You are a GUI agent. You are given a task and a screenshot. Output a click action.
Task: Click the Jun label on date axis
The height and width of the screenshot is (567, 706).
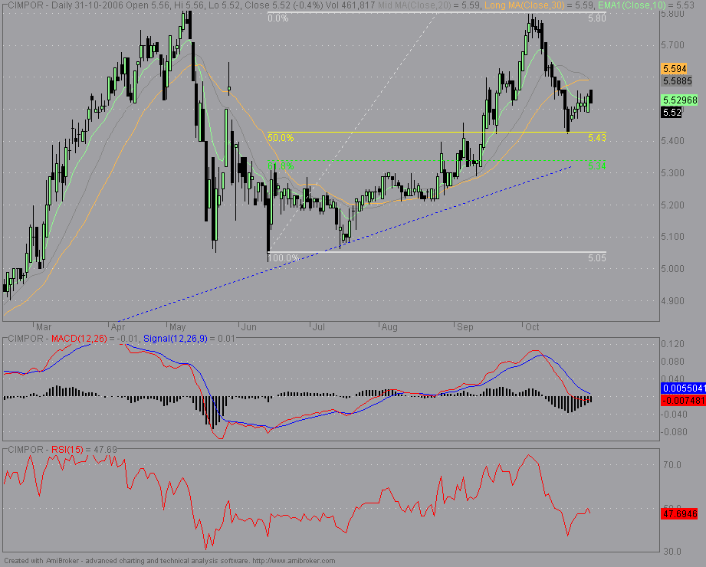tap(248, 327)
